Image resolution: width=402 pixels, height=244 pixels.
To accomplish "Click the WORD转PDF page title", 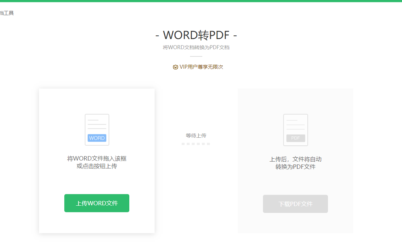I will (196, 35).
